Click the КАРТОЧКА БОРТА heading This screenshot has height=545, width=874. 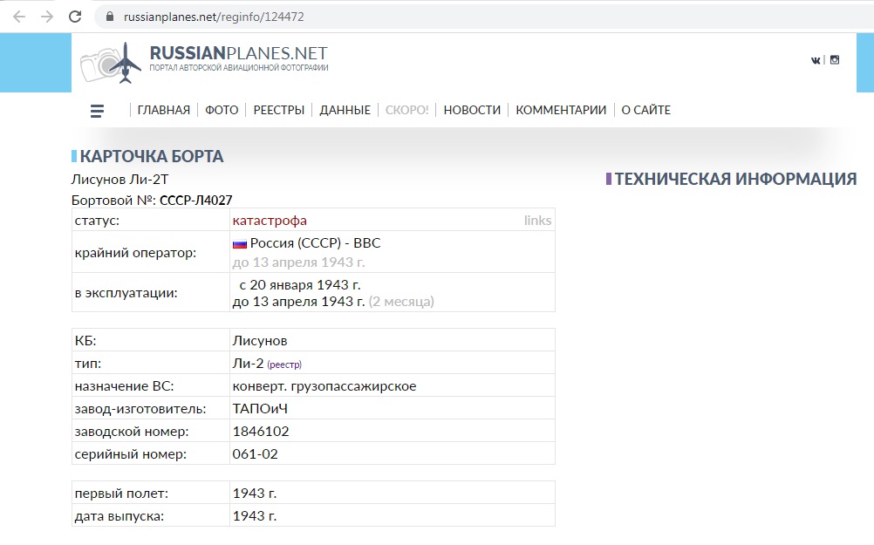click(152, 157)
